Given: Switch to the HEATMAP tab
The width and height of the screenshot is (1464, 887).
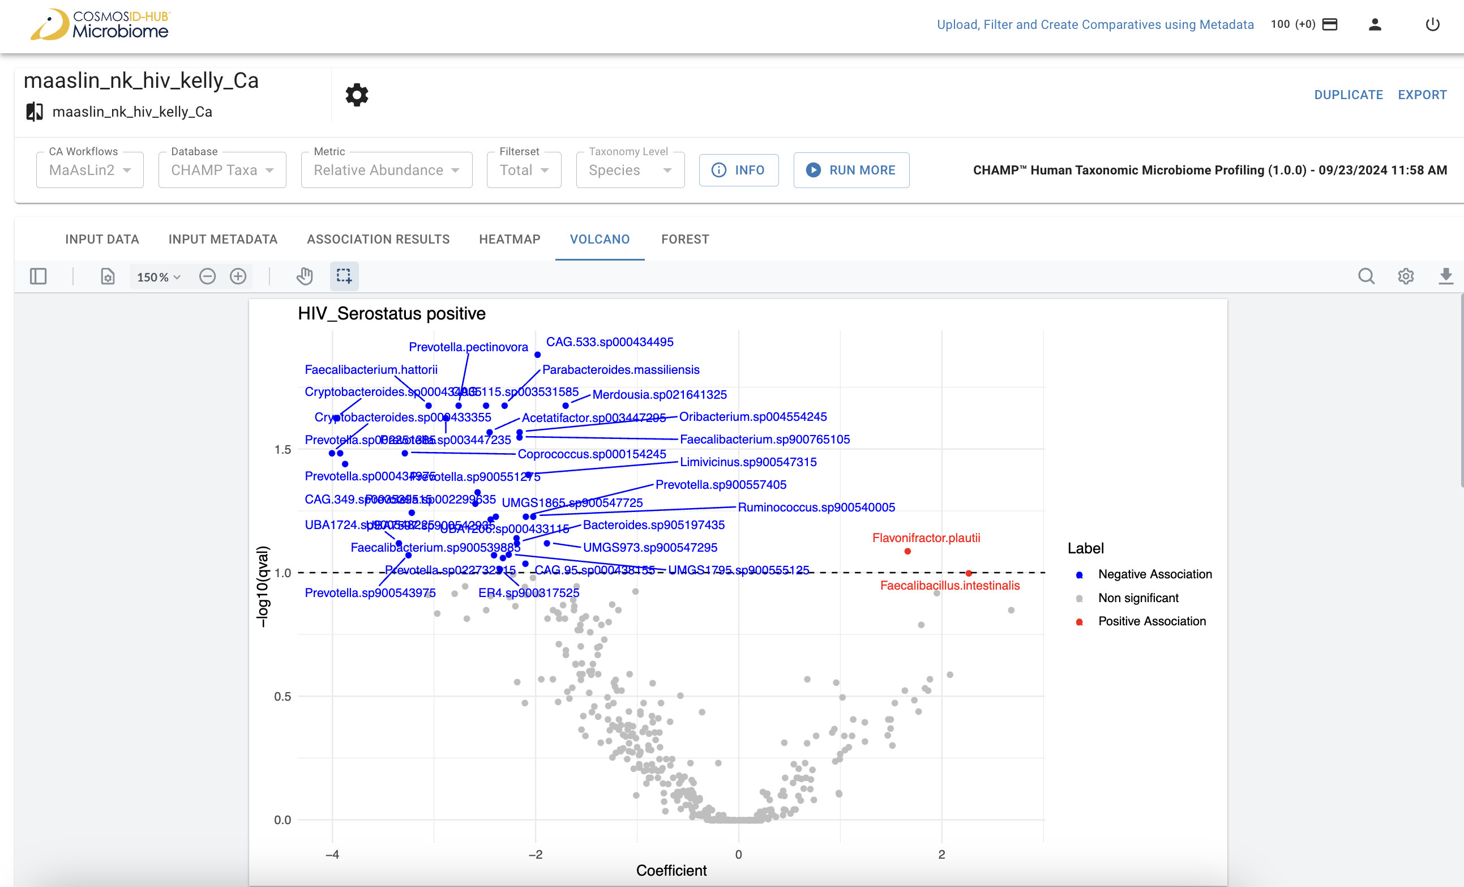Looking at the screenshot, I should pos(509,239).
